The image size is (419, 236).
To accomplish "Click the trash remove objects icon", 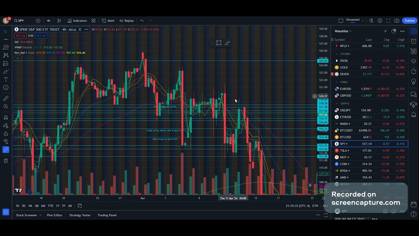I will click(x=6, y=161).
